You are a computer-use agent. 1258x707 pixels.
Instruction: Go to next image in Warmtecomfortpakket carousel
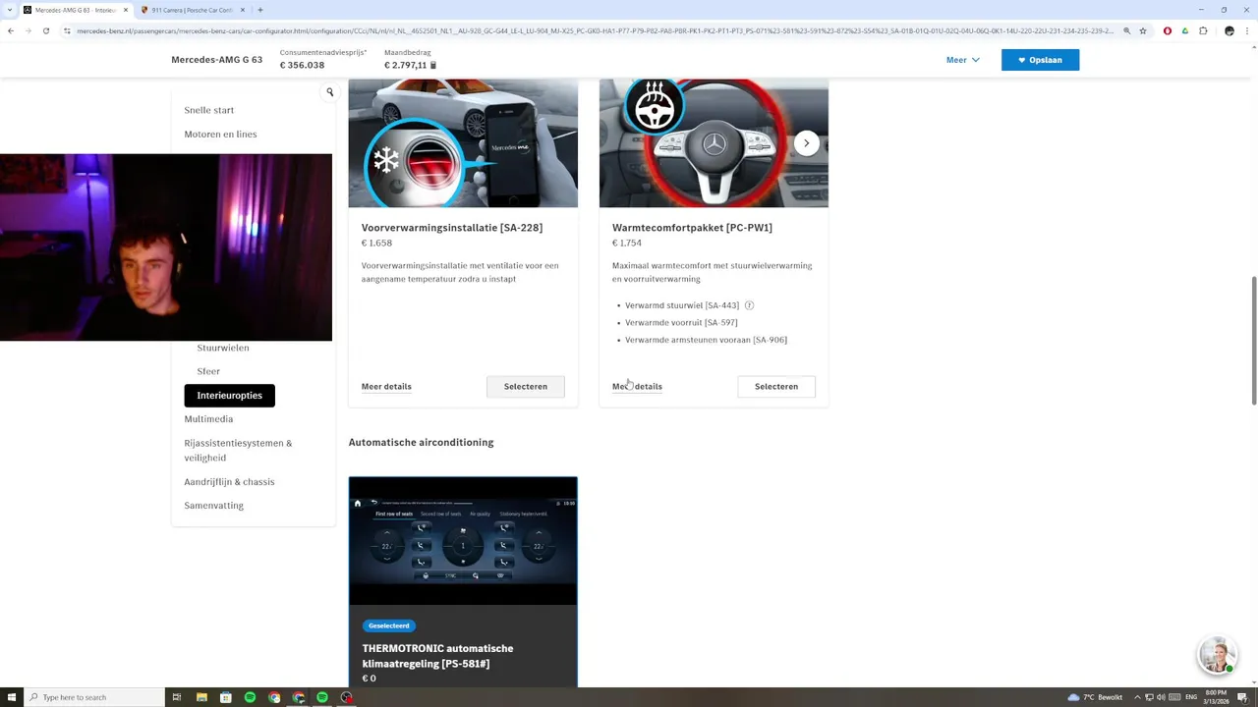click(x=806, y=143)
